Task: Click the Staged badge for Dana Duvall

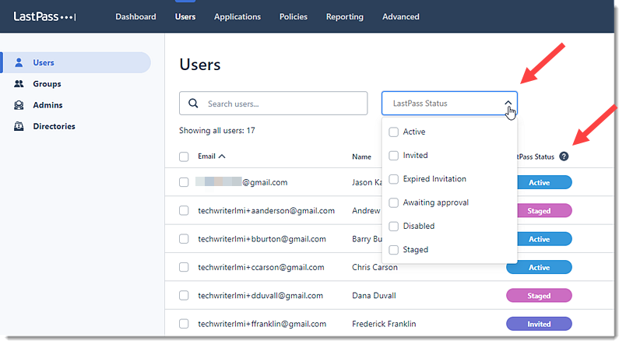Action: pos(539,296)
